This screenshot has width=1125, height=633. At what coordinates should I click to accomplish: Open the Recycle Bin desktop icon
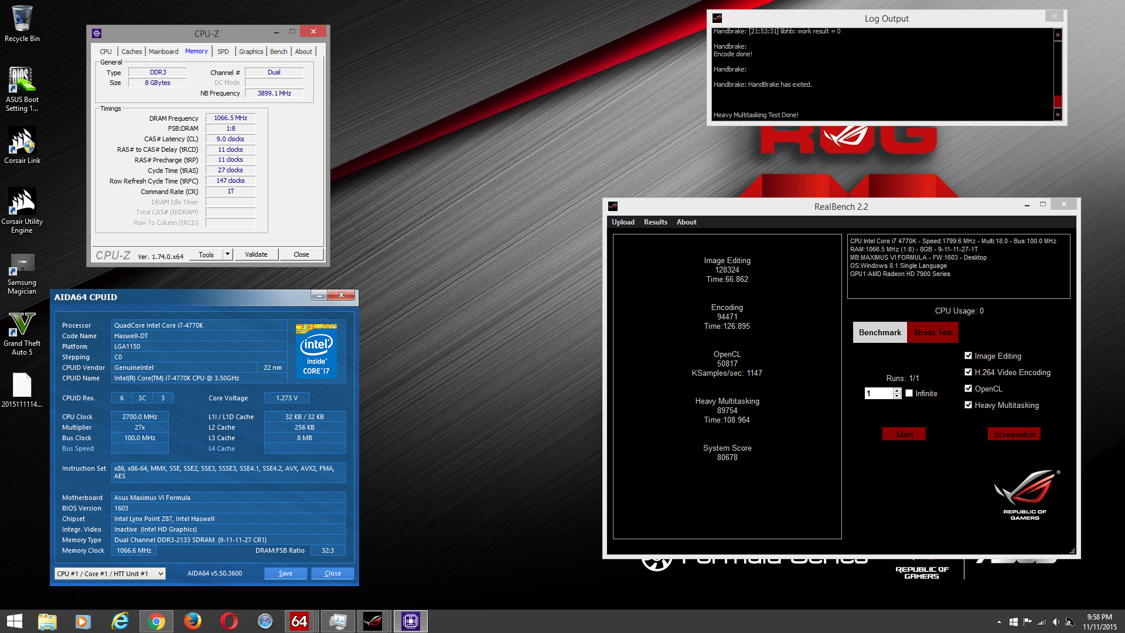click(x=22, y=23)
